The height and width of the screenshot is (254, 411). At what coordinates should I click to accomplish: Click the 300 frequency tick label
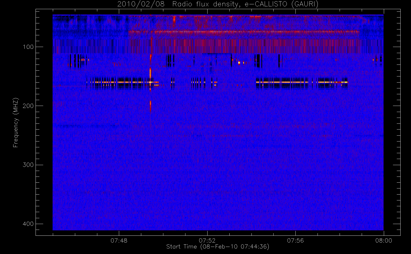(28, 165)
